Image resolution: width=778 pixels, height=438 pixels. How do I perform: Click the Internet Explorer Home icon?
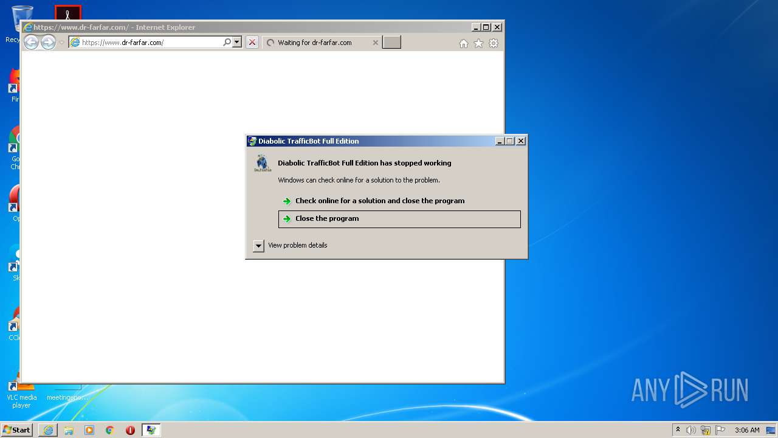[x=464, y=43]
